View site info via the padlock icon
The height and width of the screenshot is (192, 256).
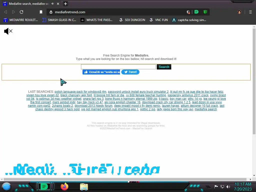tap(51, 12)
